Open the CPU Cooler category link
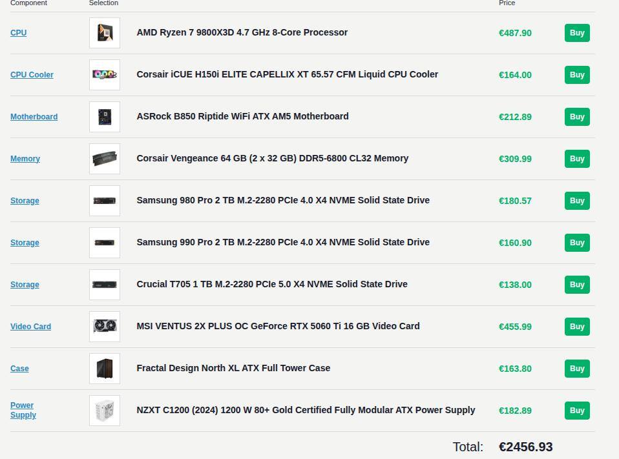619x459 pixels. (x=32, y=75)
